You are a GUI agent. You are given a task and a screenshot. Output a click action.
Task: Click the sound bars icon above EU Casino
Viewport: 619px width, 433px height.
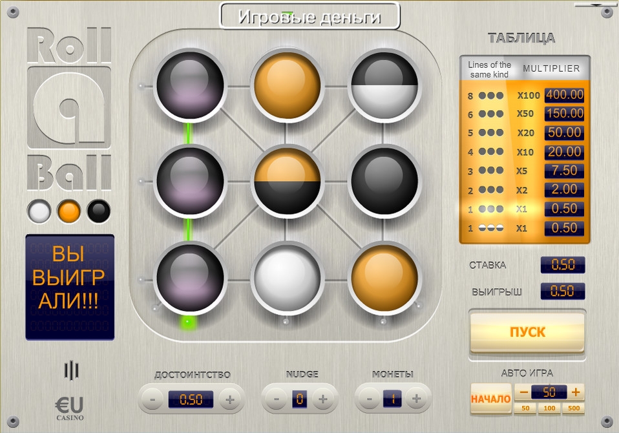click(x=71, y=370)
